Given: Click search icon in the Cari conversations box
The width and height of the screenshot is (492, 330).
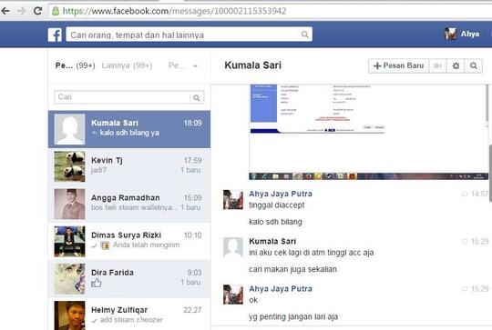Looking at the screenshot, I should 197,97.
